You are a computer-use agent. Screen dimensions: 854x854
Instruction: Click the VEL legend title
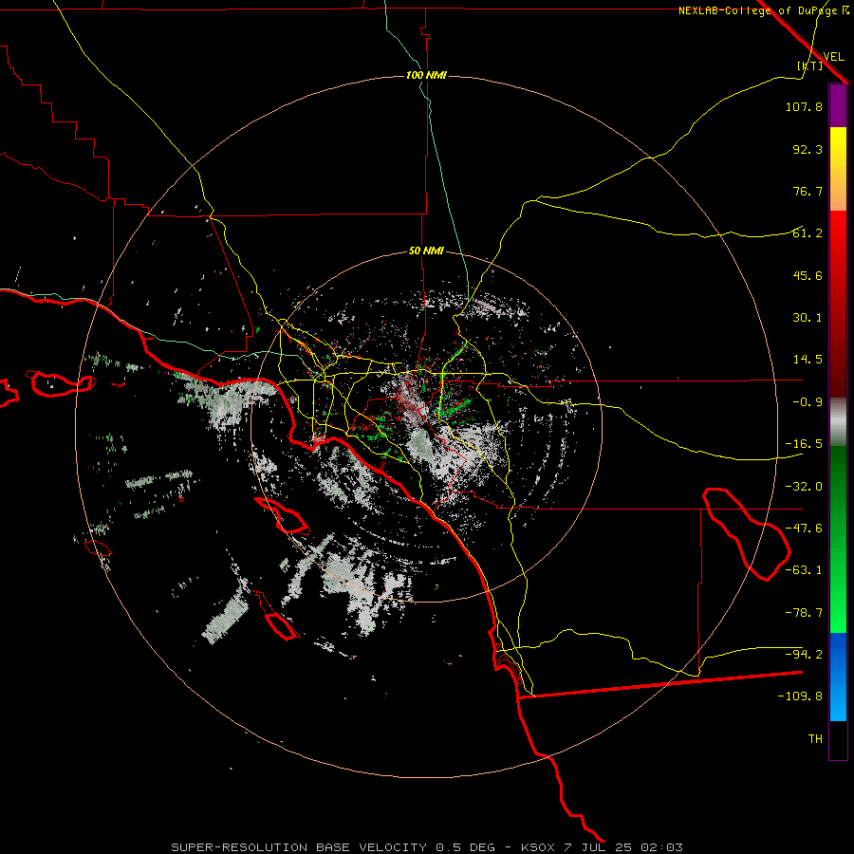(x=833, y=57)
